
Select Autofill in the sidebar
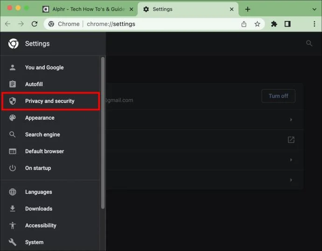(34, 84)
